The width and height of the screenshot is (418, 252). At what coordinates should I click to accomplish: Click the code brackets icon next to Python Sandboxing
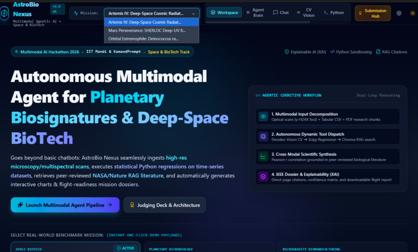click(x=332, y=52)
